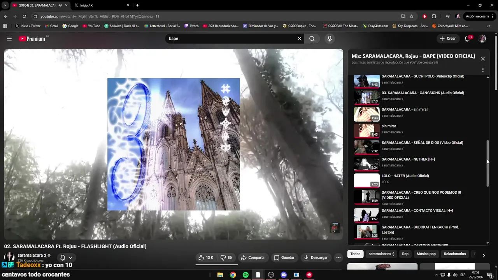Open the Twitch bookmark
The height and width of the screenshot is (280, 498).
(191, 26)
